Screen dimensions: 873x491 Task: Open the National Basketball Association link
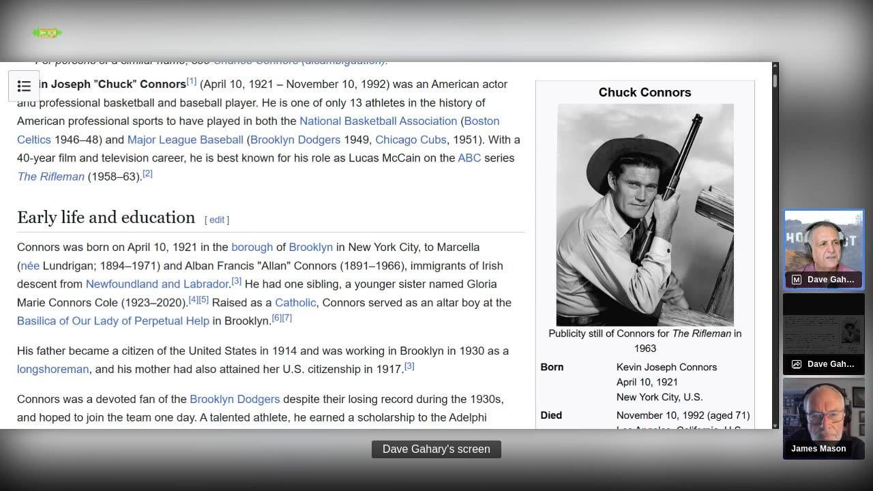click(x=379, y=121)
